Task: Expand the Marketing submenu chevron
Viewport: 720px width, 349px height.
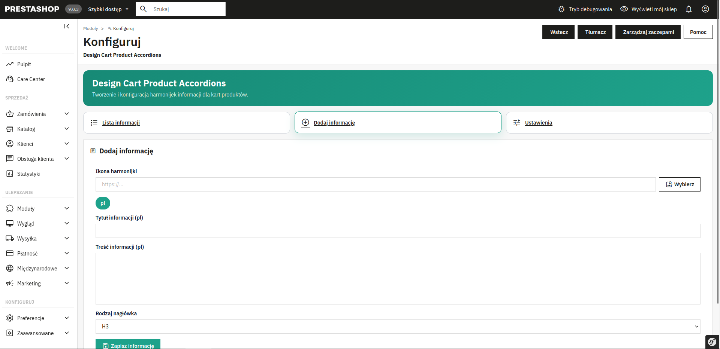Action: [x=67, y=283]
